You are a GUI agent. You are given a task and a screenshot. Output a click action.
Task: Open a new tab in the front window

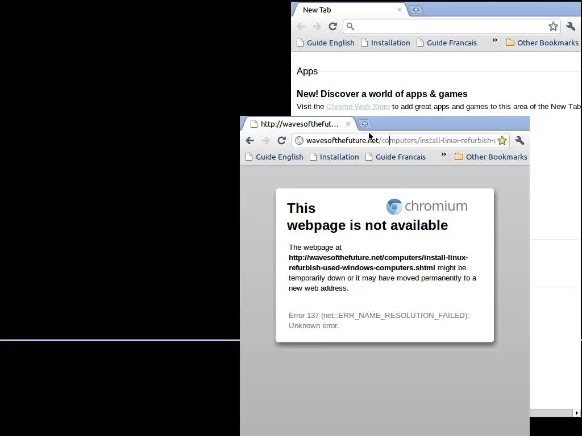pyautogui.click(x=365, y=124)
